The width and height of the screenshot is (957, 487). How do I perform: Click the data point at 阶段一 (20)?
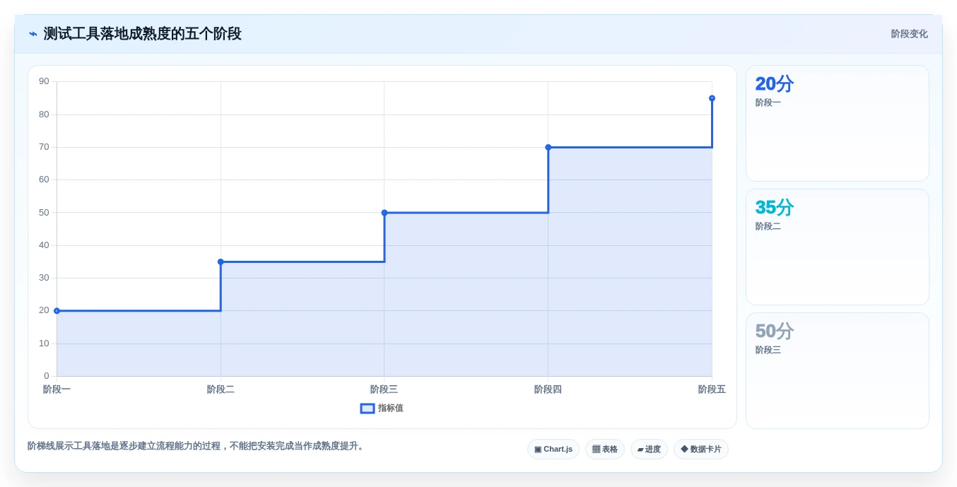(57, 311)
